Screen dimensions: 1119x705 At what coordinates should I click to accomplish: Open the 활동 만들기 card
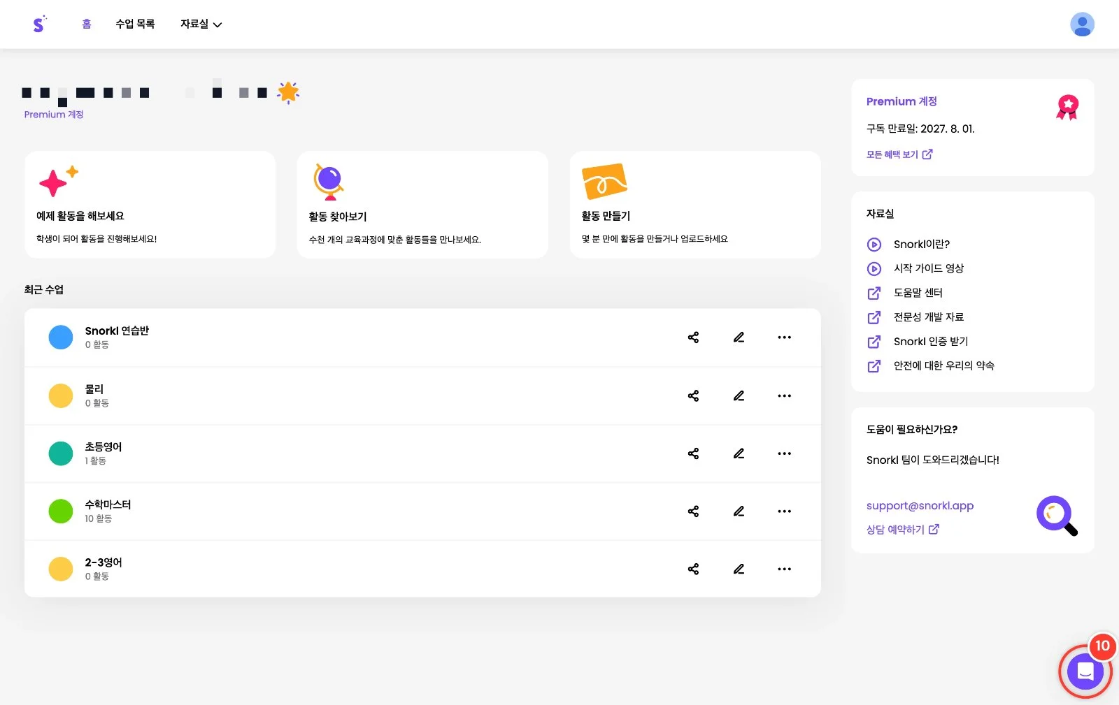point(695,205)
